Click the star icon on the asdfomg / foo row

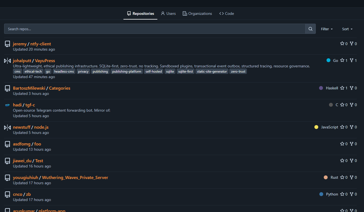coord(342,144)
